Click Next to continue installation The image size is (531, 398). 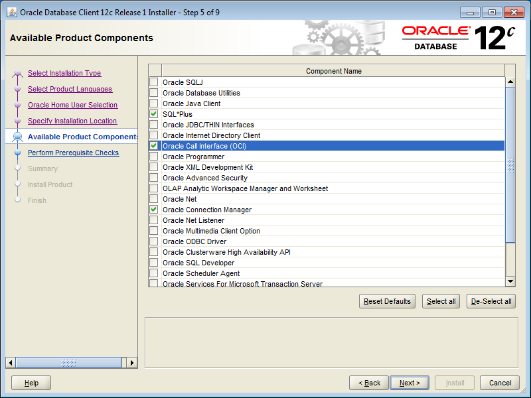click(410, 383)
